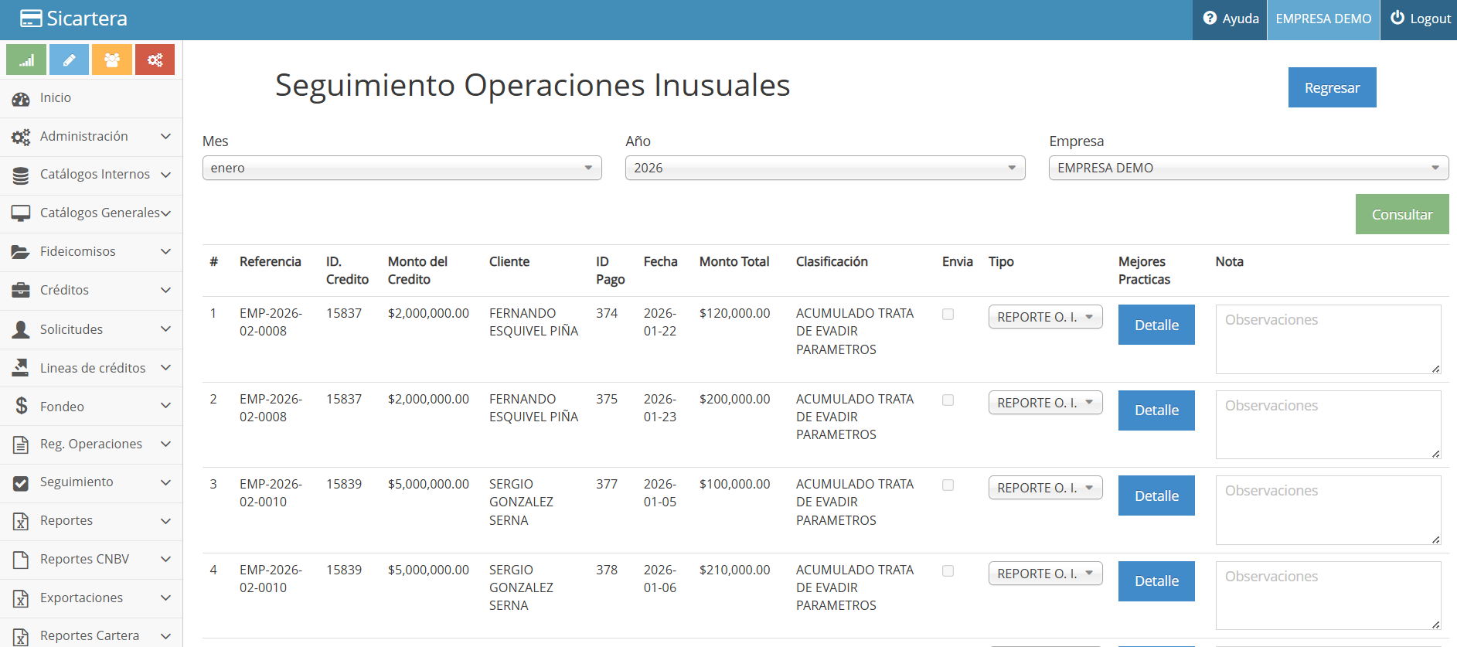Focus Observaciones field for ID Pago 374
Image resolution: width=1457 pixels, height=647 pixels.
[1328, 339]
